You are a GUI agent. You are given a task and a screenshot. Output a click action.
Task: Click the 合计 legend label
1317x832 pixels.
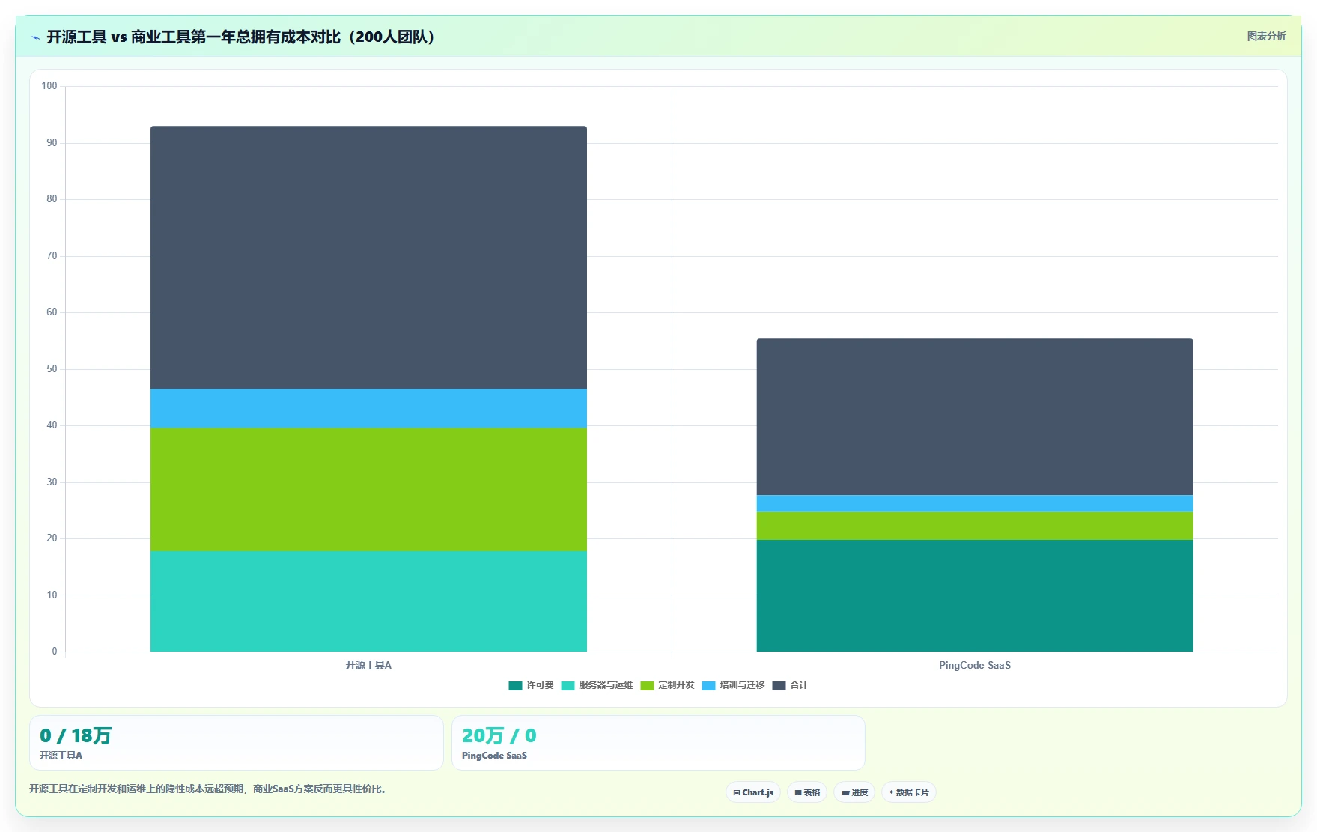point(799,685)
